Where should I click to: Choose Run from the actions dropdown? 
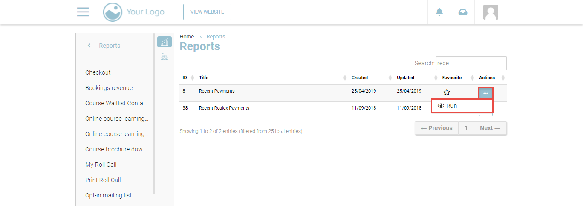[x=451, y=106]
